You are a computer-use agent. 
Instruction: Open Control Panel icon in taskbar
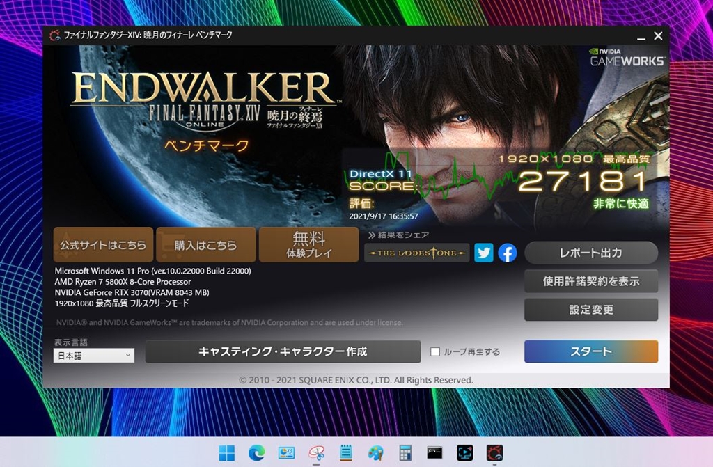[x=286, y=453]
